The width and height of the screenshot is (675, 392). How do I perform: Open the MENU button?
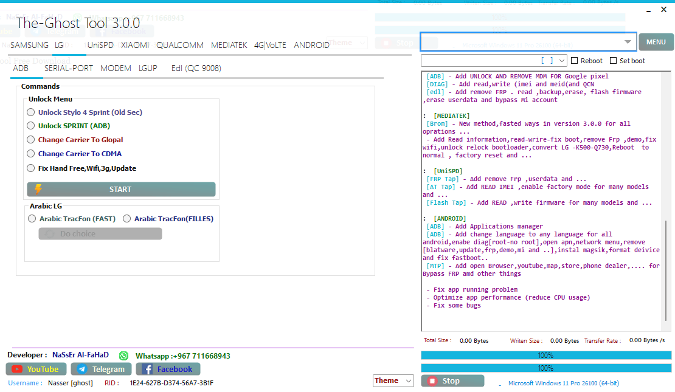tap(656, 41)
